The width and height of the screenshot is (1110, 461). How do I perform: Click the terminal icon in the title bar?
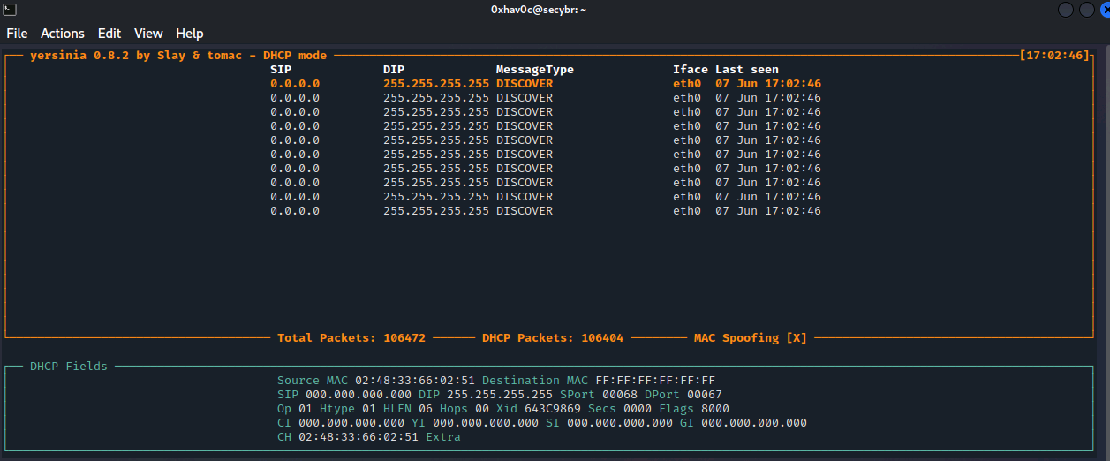9,9
